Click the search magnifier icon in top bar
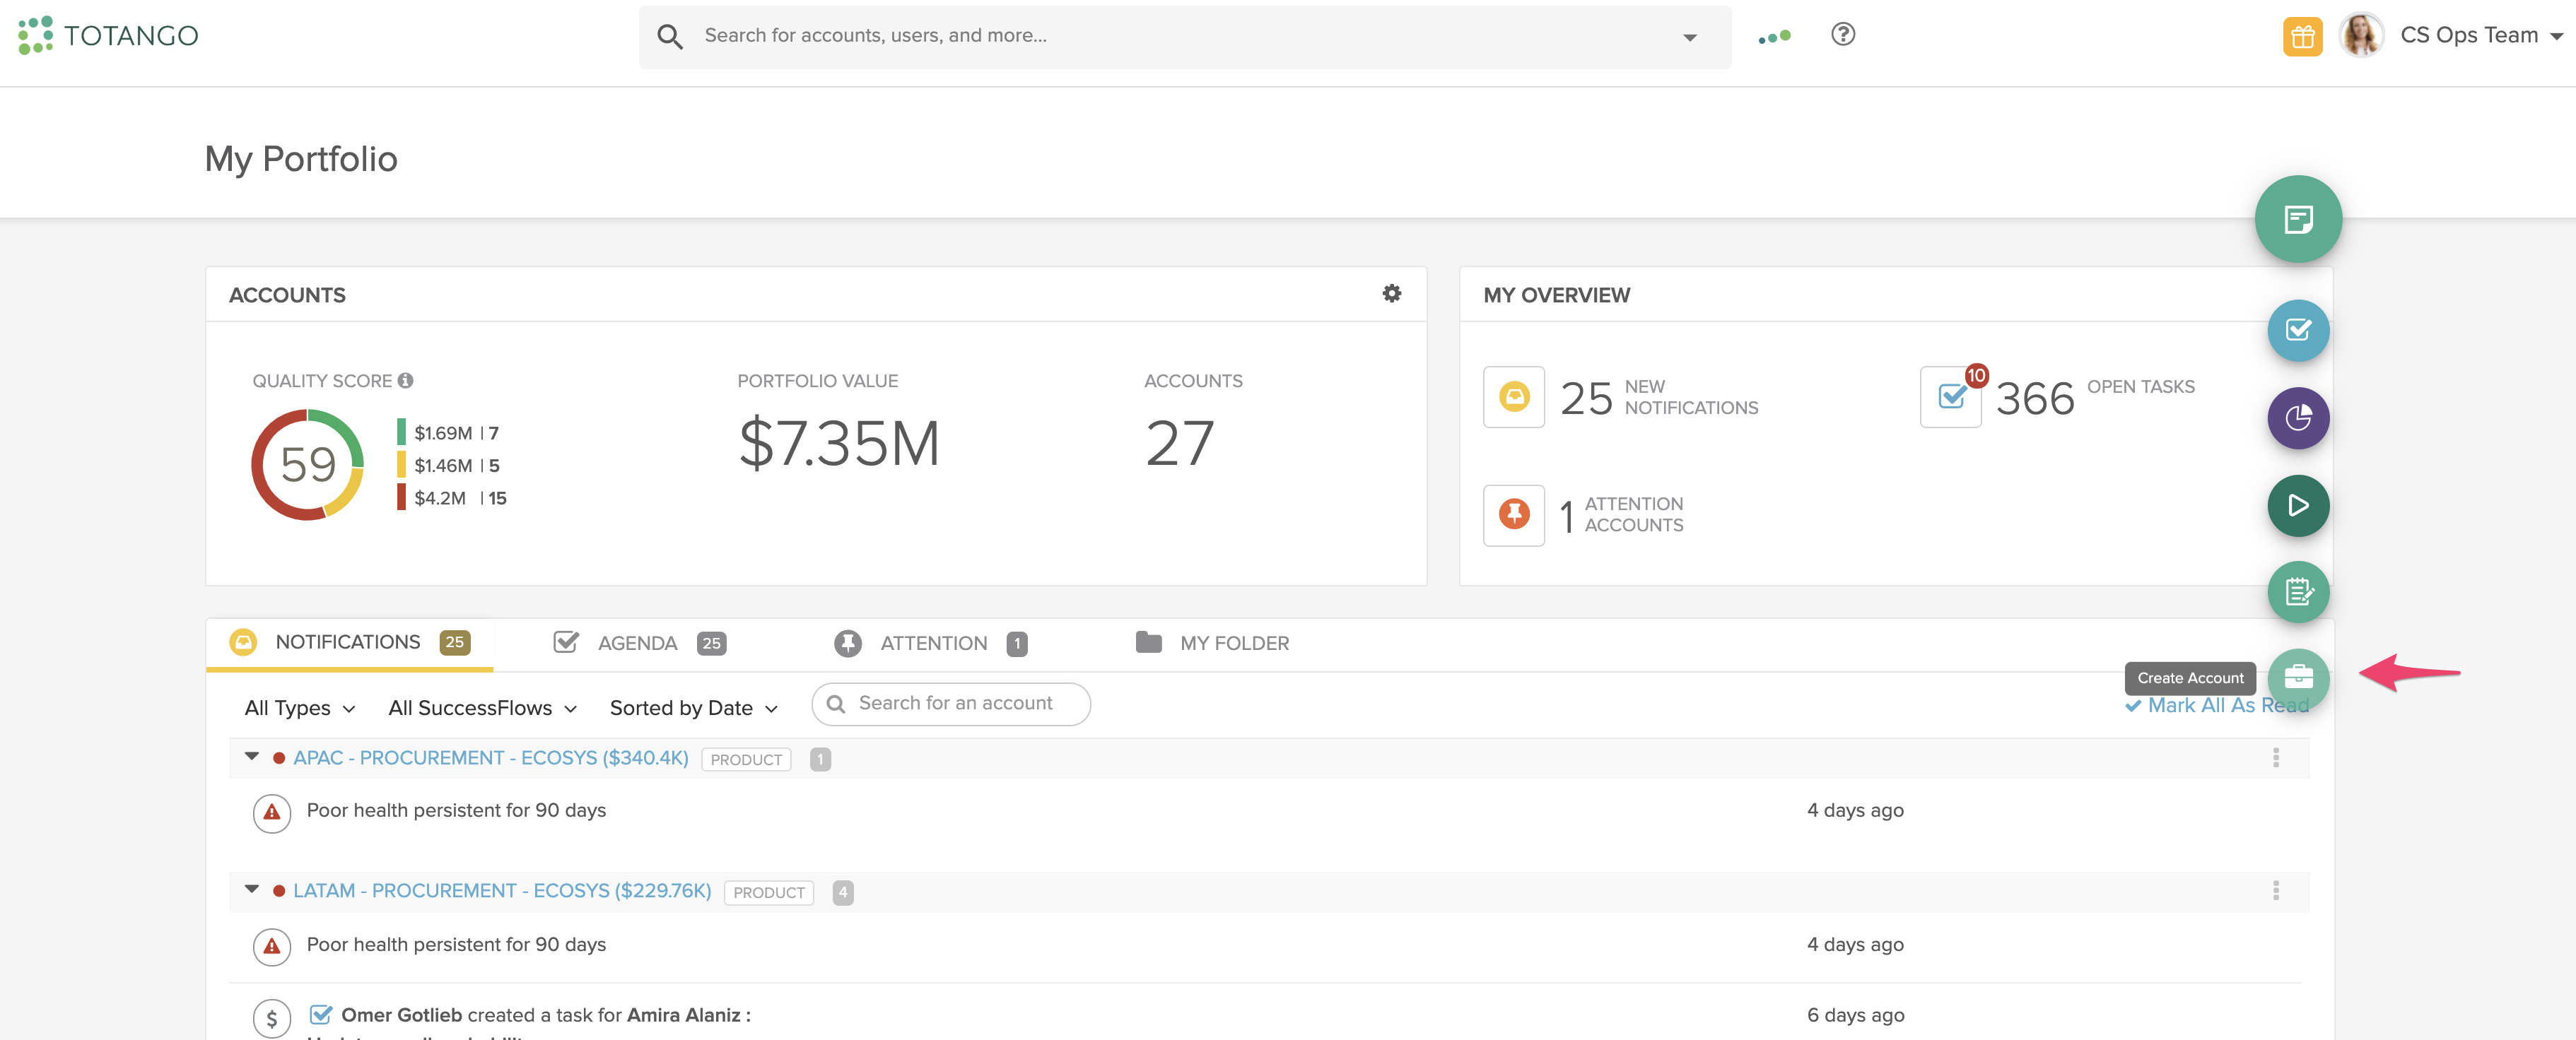The height and width of the screenshot is (1040, 2576). [x=669, y=37]
